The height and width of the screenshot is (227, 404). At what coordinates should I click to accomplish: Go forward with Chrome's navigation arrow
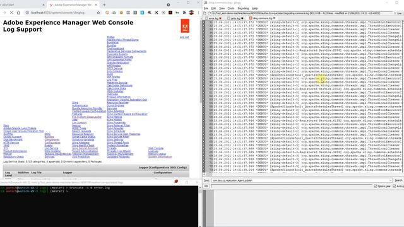(x=4, y=13)
